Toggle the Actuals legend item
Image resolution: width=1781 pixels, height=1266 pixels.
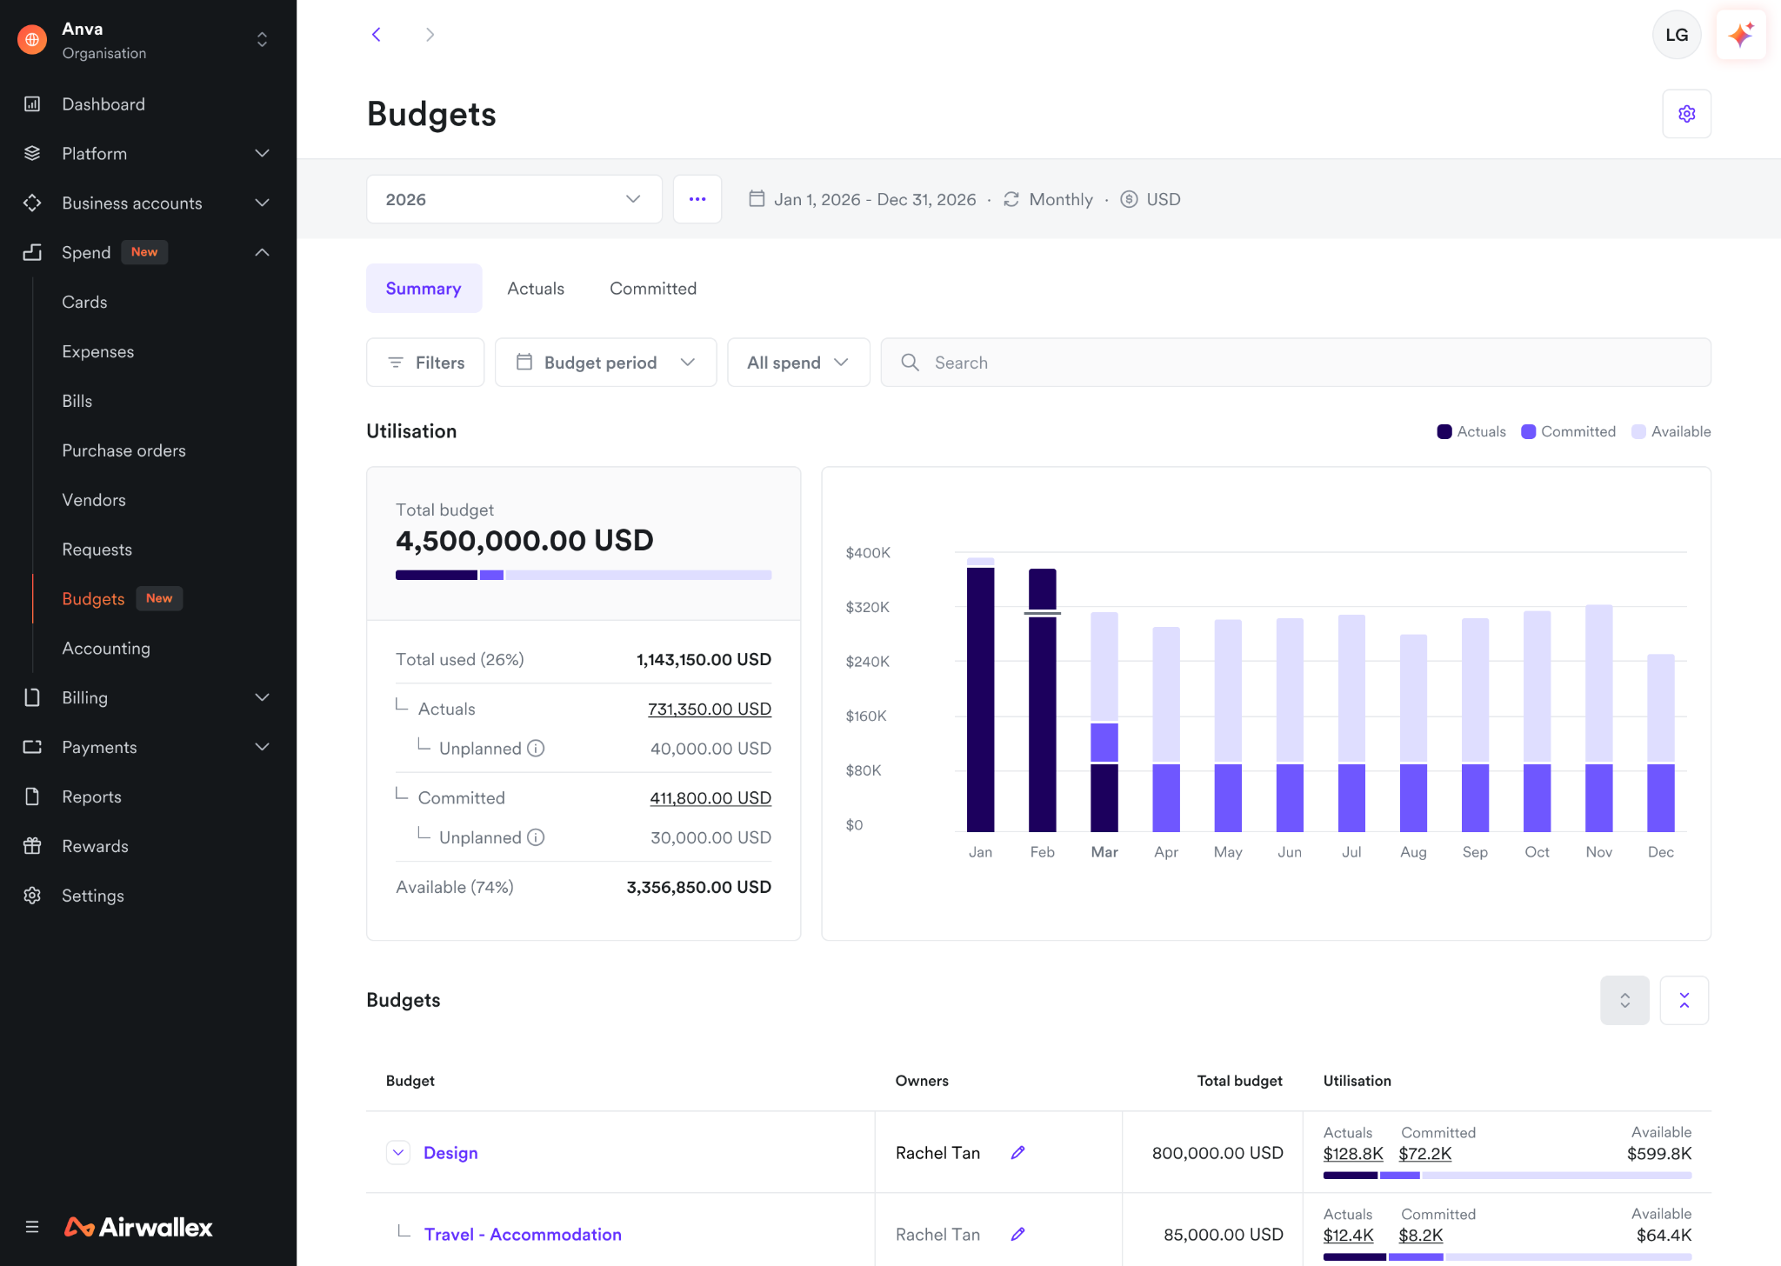(1471, 431)
